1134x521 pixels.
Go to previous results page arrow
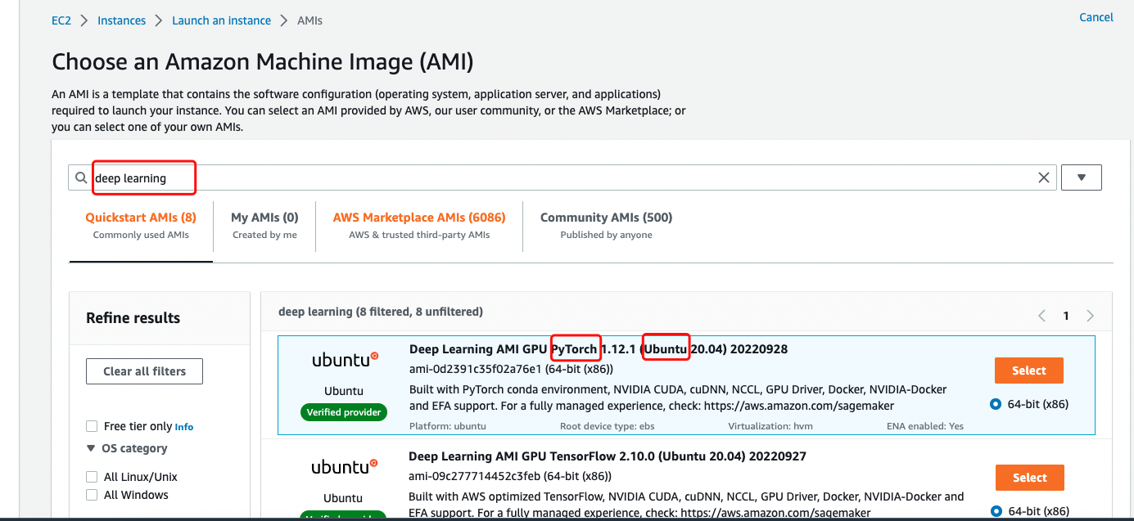pos(1042,316)
